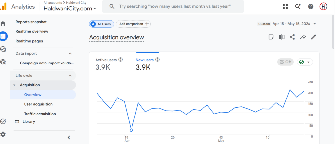Open the Google apps grid icon
This screenshot has width=335, height=144.
click(x=285, y=7)
